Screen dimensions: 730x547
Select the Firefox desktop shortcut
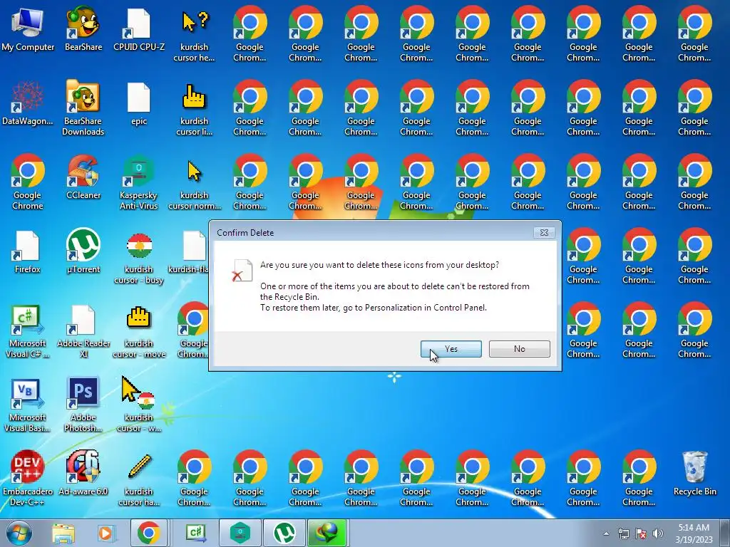tap(28, 253)
